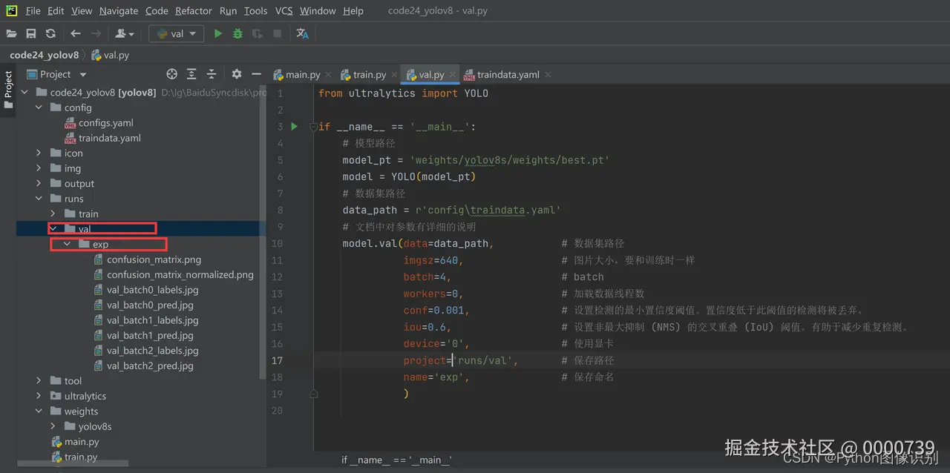
Task: Open Project panel gear settings
Action: 236,74
